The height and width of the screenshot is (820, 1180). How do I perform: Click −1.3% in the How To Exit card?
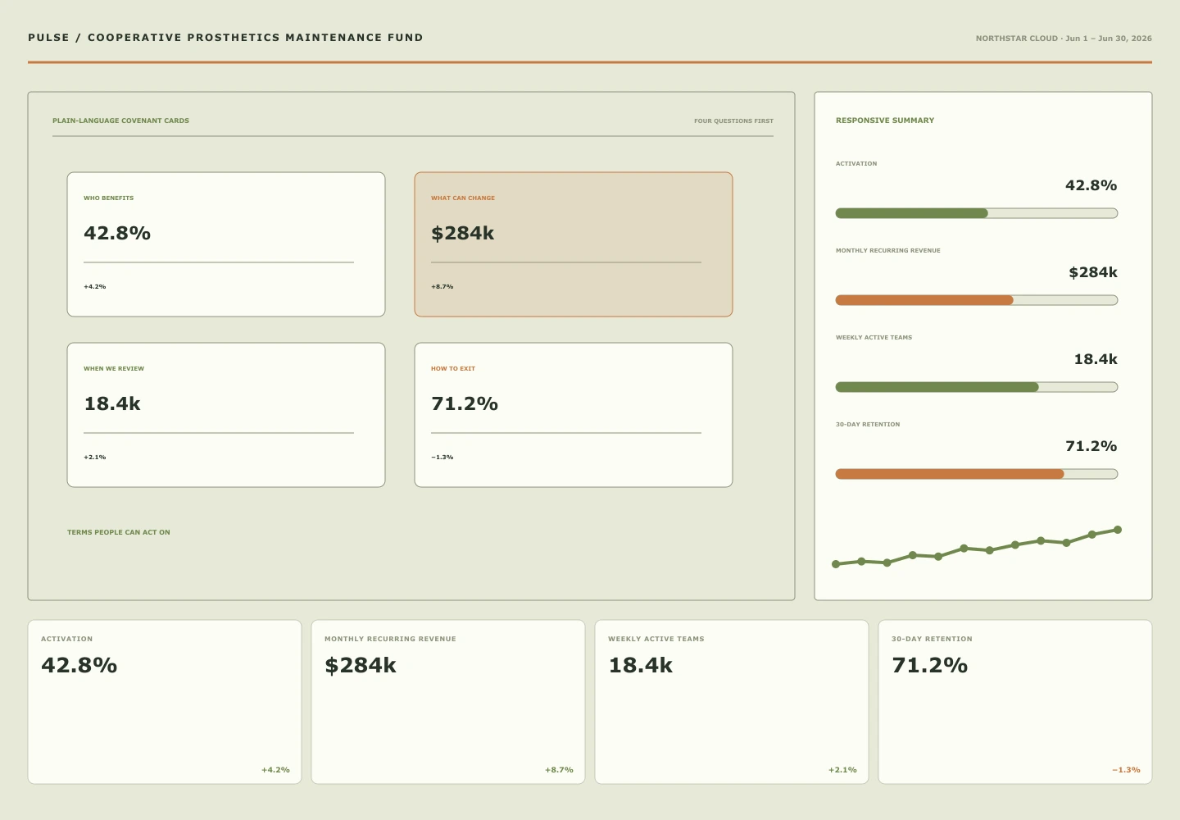[x=442, y=458]
